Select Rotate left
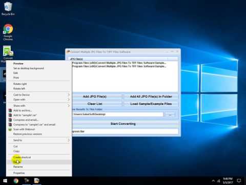This screenshot has width=246, height=185. click(39, 88)
